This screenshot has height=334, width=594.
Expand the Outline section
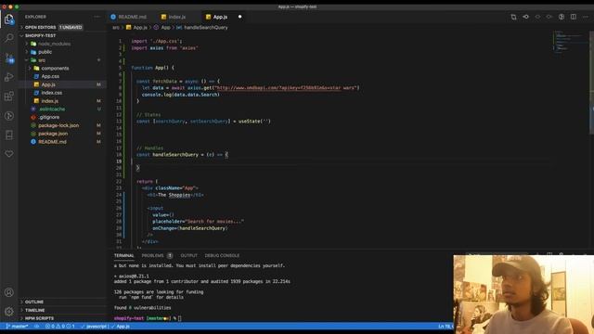[63, 302]
